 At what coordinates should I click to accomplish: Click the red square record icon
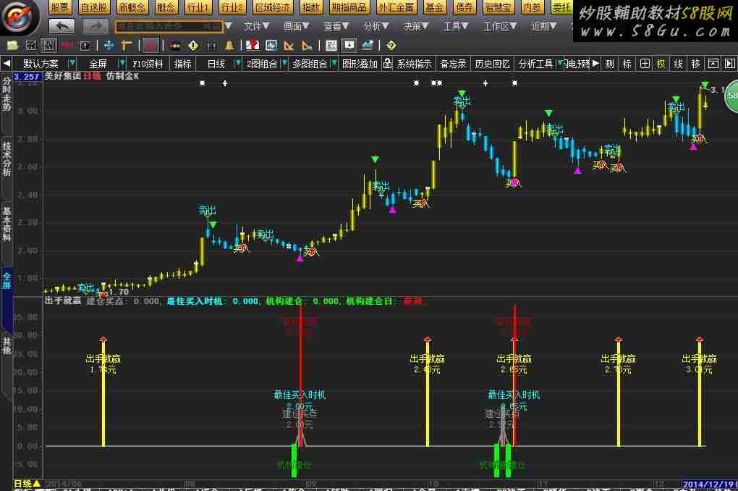(x=150, y=45)
